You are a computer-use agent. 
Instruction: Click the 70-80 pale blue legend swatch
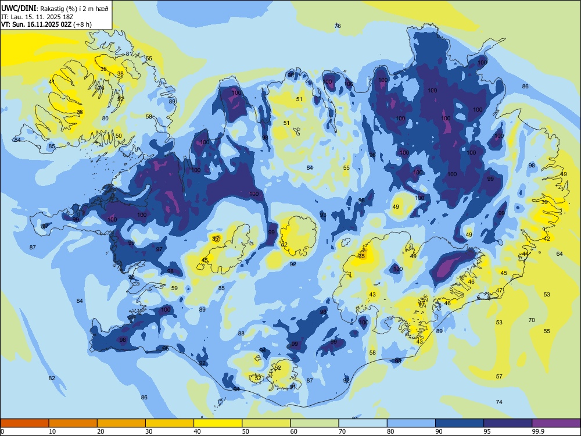click(363, 423)
